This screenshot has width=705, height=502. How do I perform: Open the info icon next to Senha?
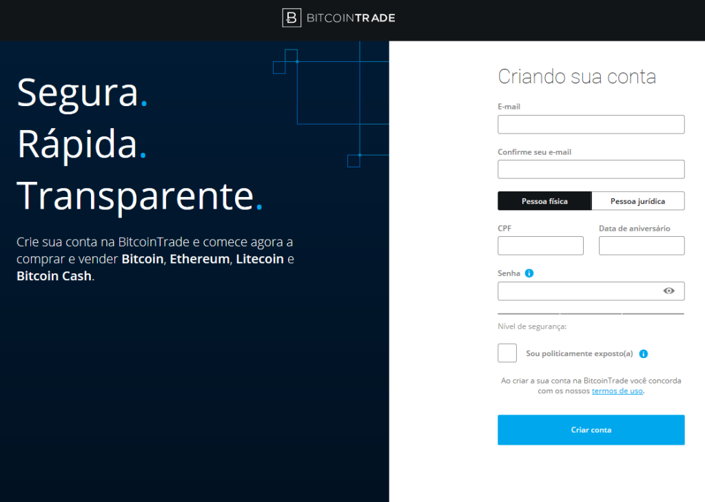[x=529, y=273]
